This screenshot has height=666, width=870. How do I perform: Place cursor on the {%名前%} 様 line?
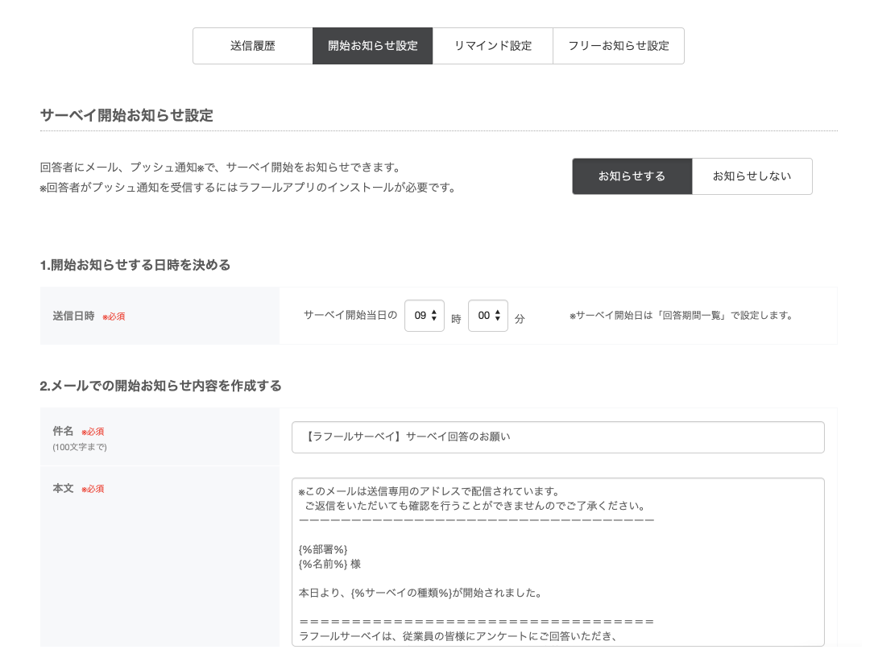[329, 564]
